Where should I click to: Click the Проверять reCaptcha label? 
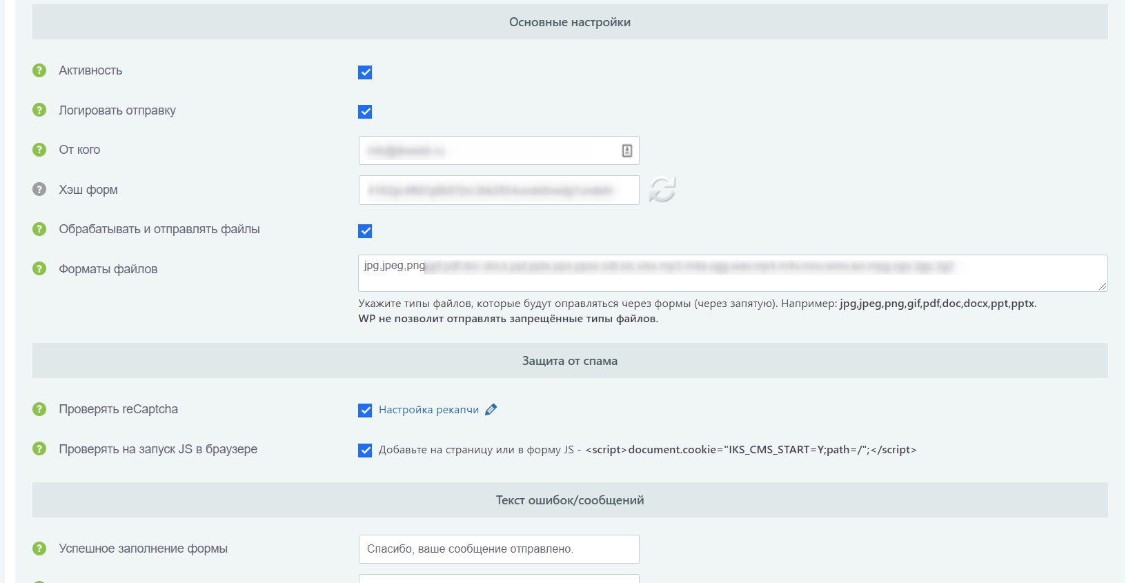[118, 409]
